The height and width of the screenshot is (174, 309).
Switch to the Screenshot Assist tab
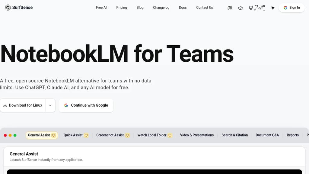coord(113,135)
